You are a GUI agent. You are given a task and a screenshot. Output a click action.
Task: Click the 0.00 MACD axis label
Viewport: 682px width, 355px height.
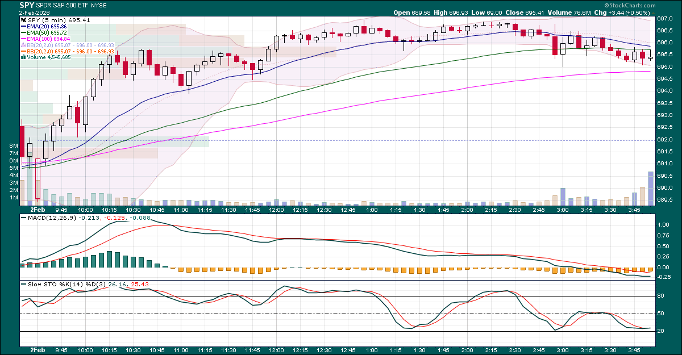tap(664, 267)
